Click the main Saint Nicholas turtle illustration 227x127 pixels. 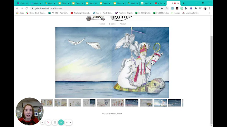click(112, 63)
